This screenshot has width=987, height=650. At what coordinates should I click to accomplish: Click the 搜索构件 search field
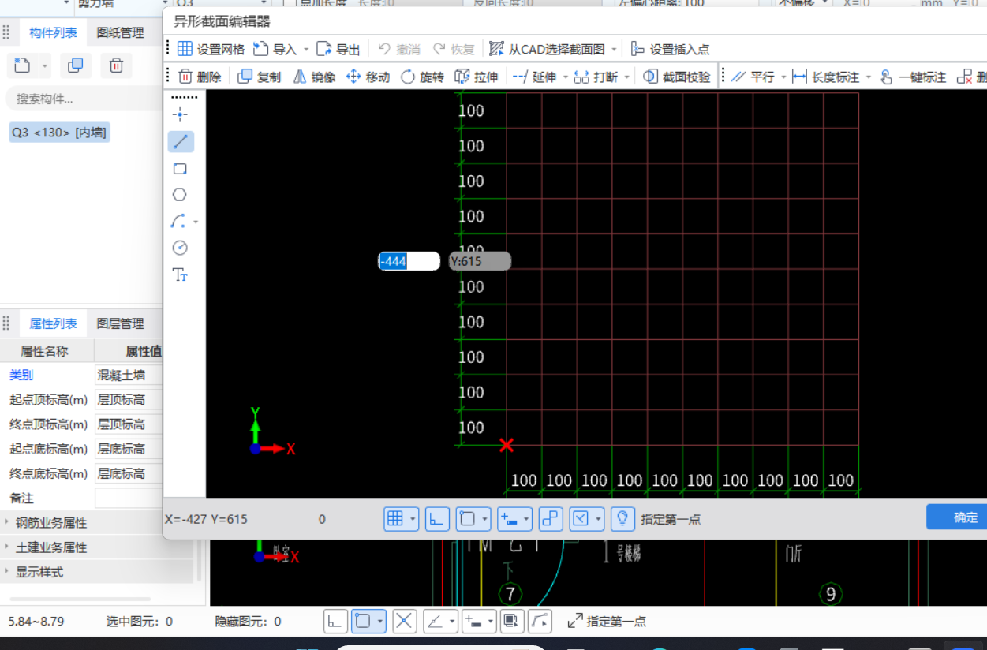(x=83, y=99)
